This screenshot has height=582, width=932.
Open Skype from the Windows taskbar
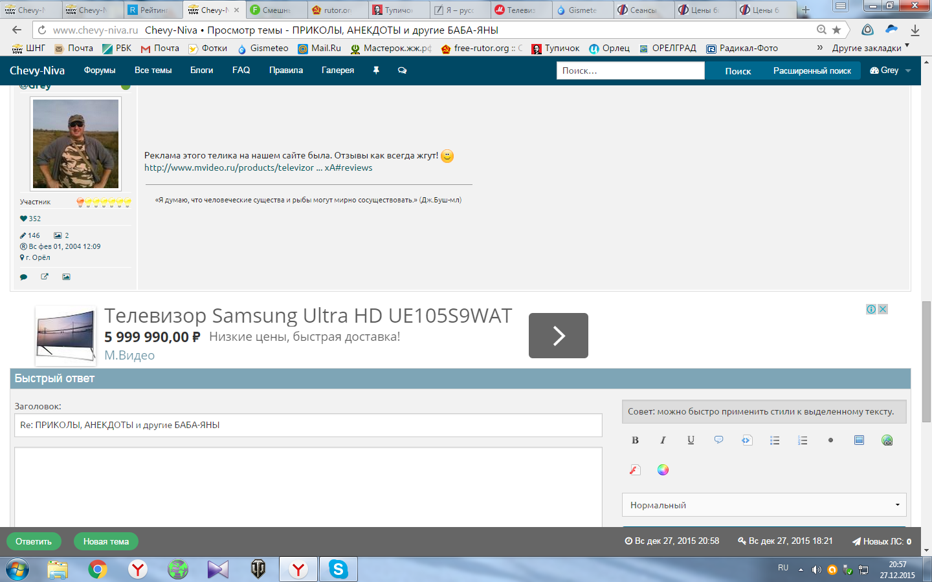coord(338,569)
